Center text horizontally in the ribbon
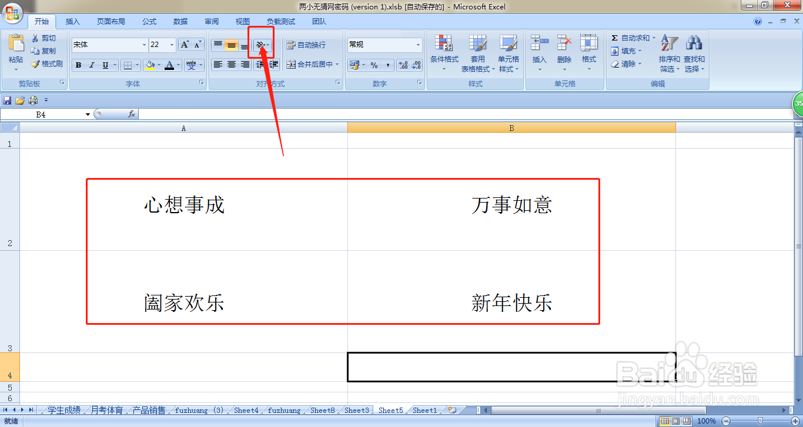 click(x=231, y=65)
